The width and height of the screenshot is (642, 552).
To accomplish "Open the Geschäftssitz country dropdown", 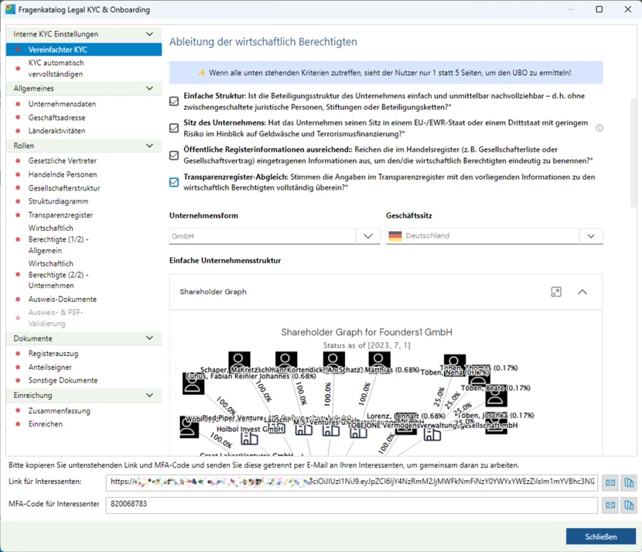I will pyautogui.click(x=591, y=236).
